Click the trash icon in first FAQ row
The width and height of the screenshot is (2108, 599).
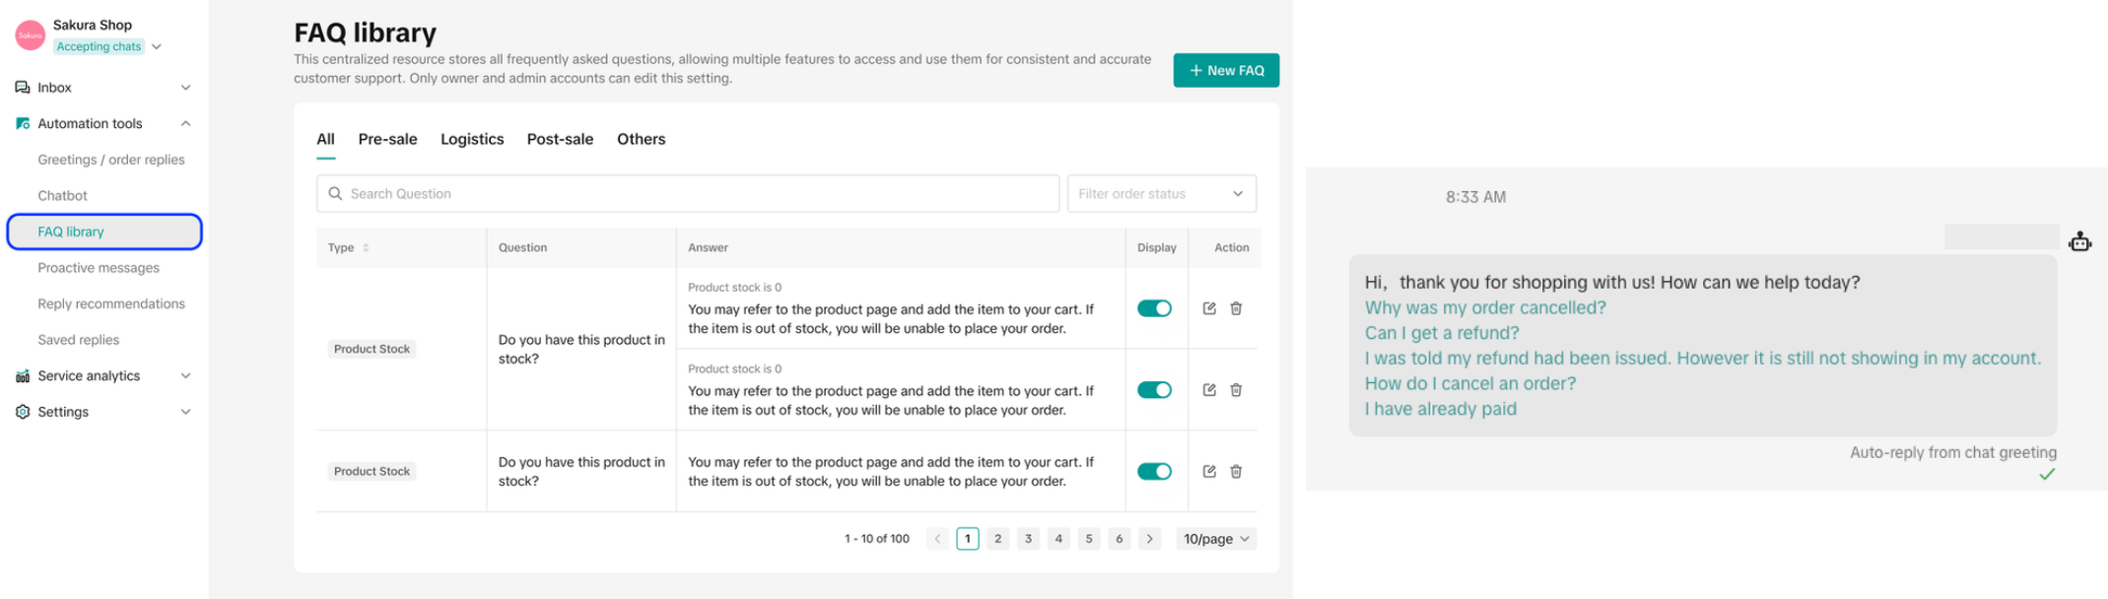click(x=1236, y=308)
